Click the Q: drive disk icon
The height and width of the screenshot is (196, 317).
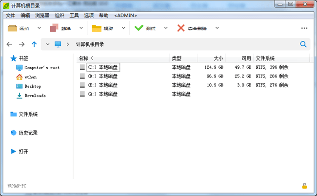tap(82, 94)
